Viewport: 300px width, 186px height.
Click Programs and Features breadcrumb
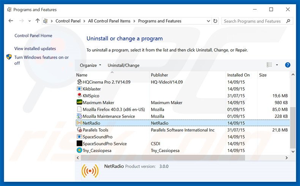(160, 21)
